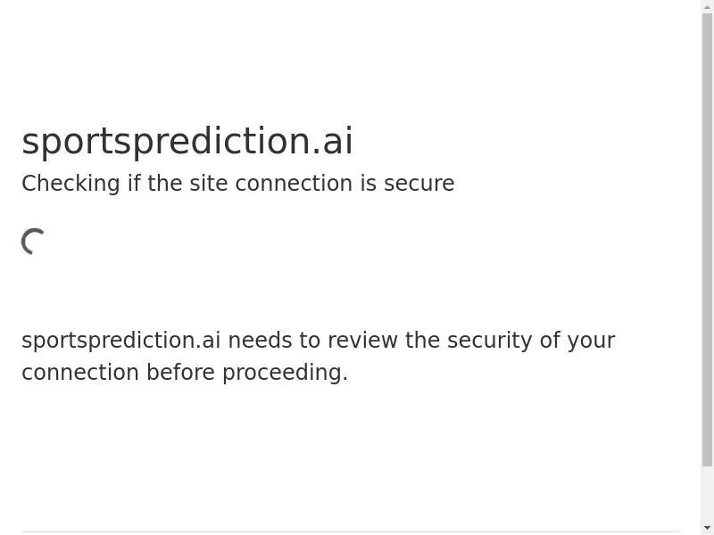
Task: Click the word 'proceeding.' in the paragraph
Action: [285, 374]
